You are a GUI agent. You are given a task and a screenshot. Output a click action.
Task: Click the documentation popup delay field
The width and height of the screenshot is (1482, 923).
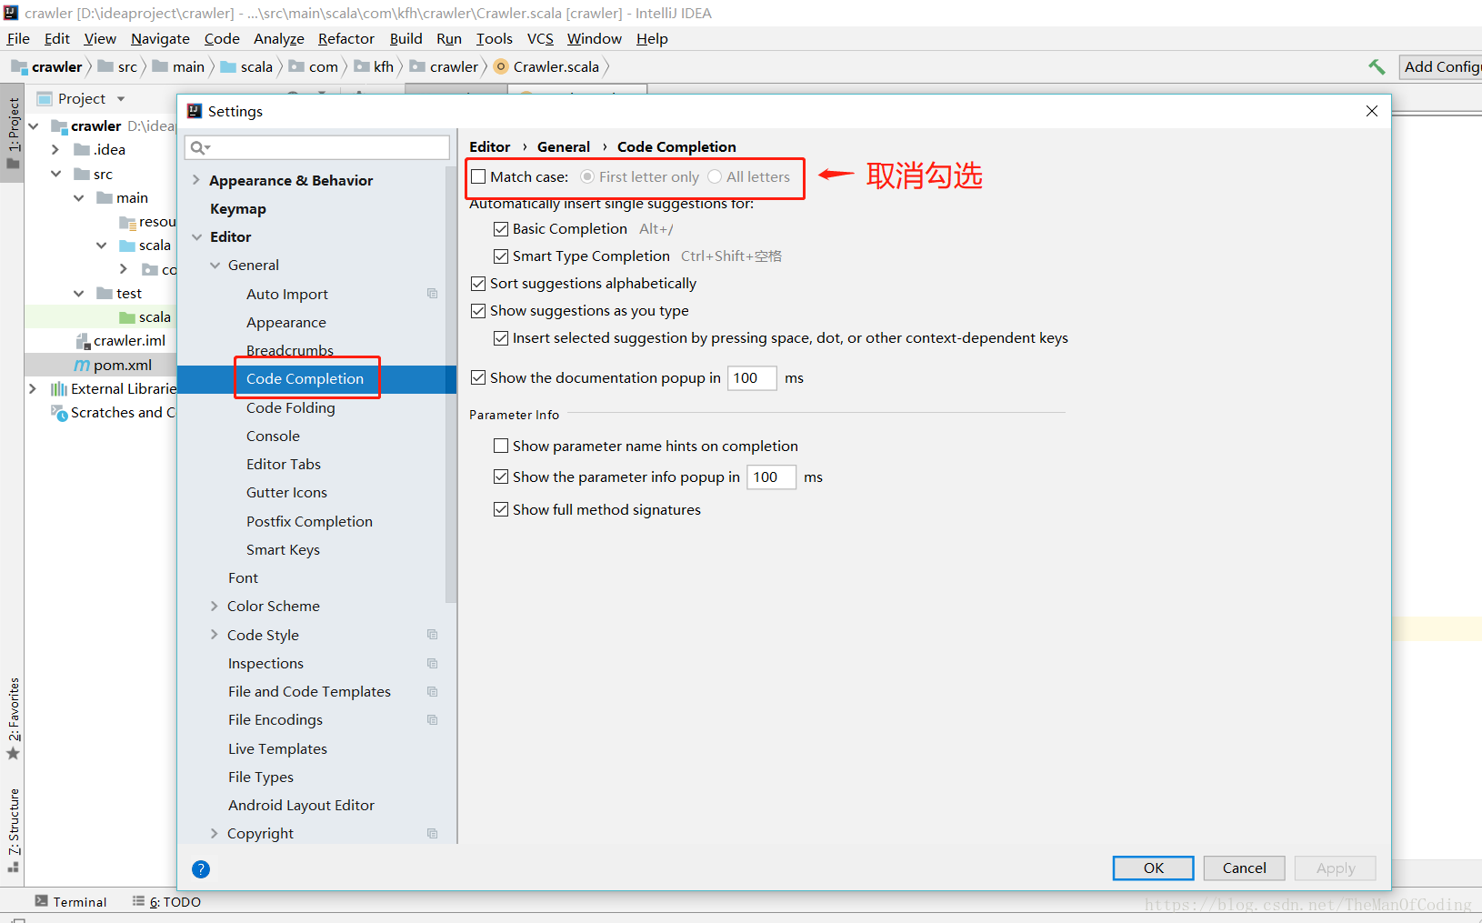point(752,377)
